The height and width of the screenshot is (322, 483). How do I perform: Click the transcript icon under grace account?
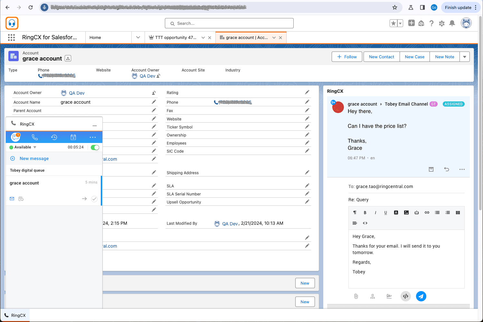tap(21, 199)
